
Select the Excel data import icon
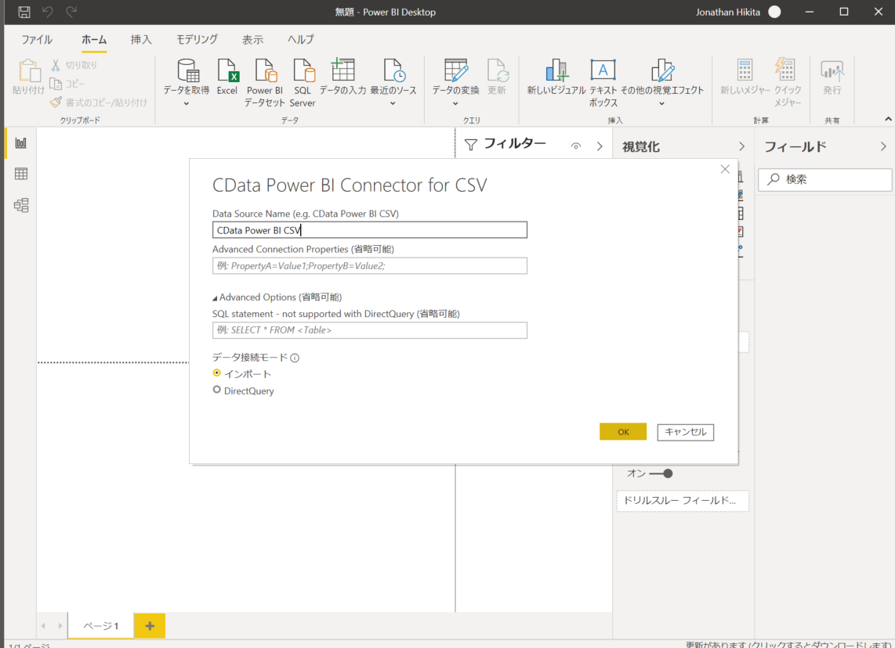tap(227, 74)
